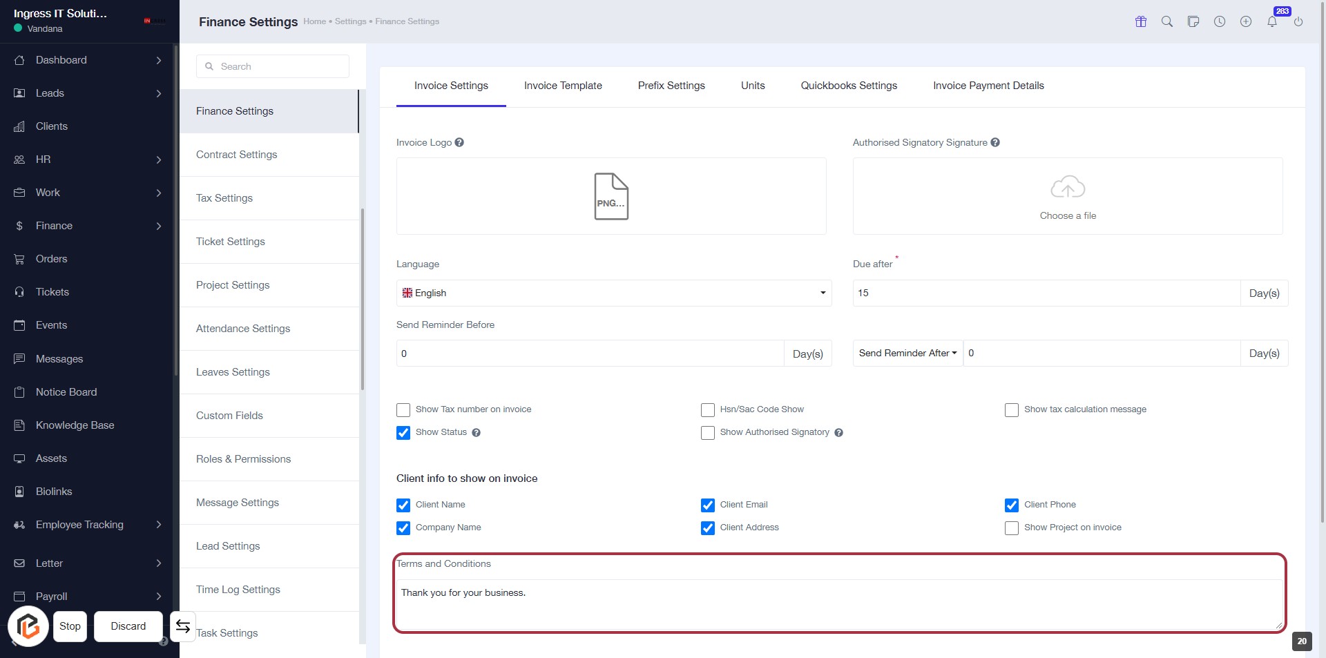Click the gift icon in top header

coord(1140,21)
